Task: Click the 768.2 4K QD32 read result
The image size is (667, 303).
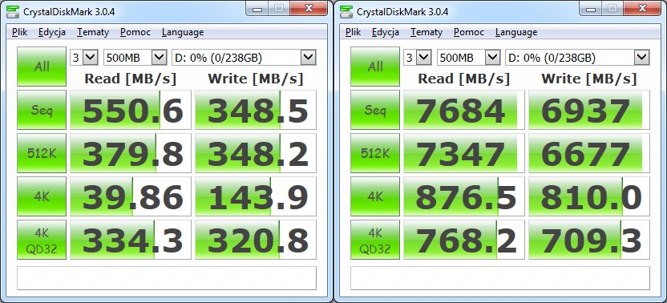Action: coord(464,240)
